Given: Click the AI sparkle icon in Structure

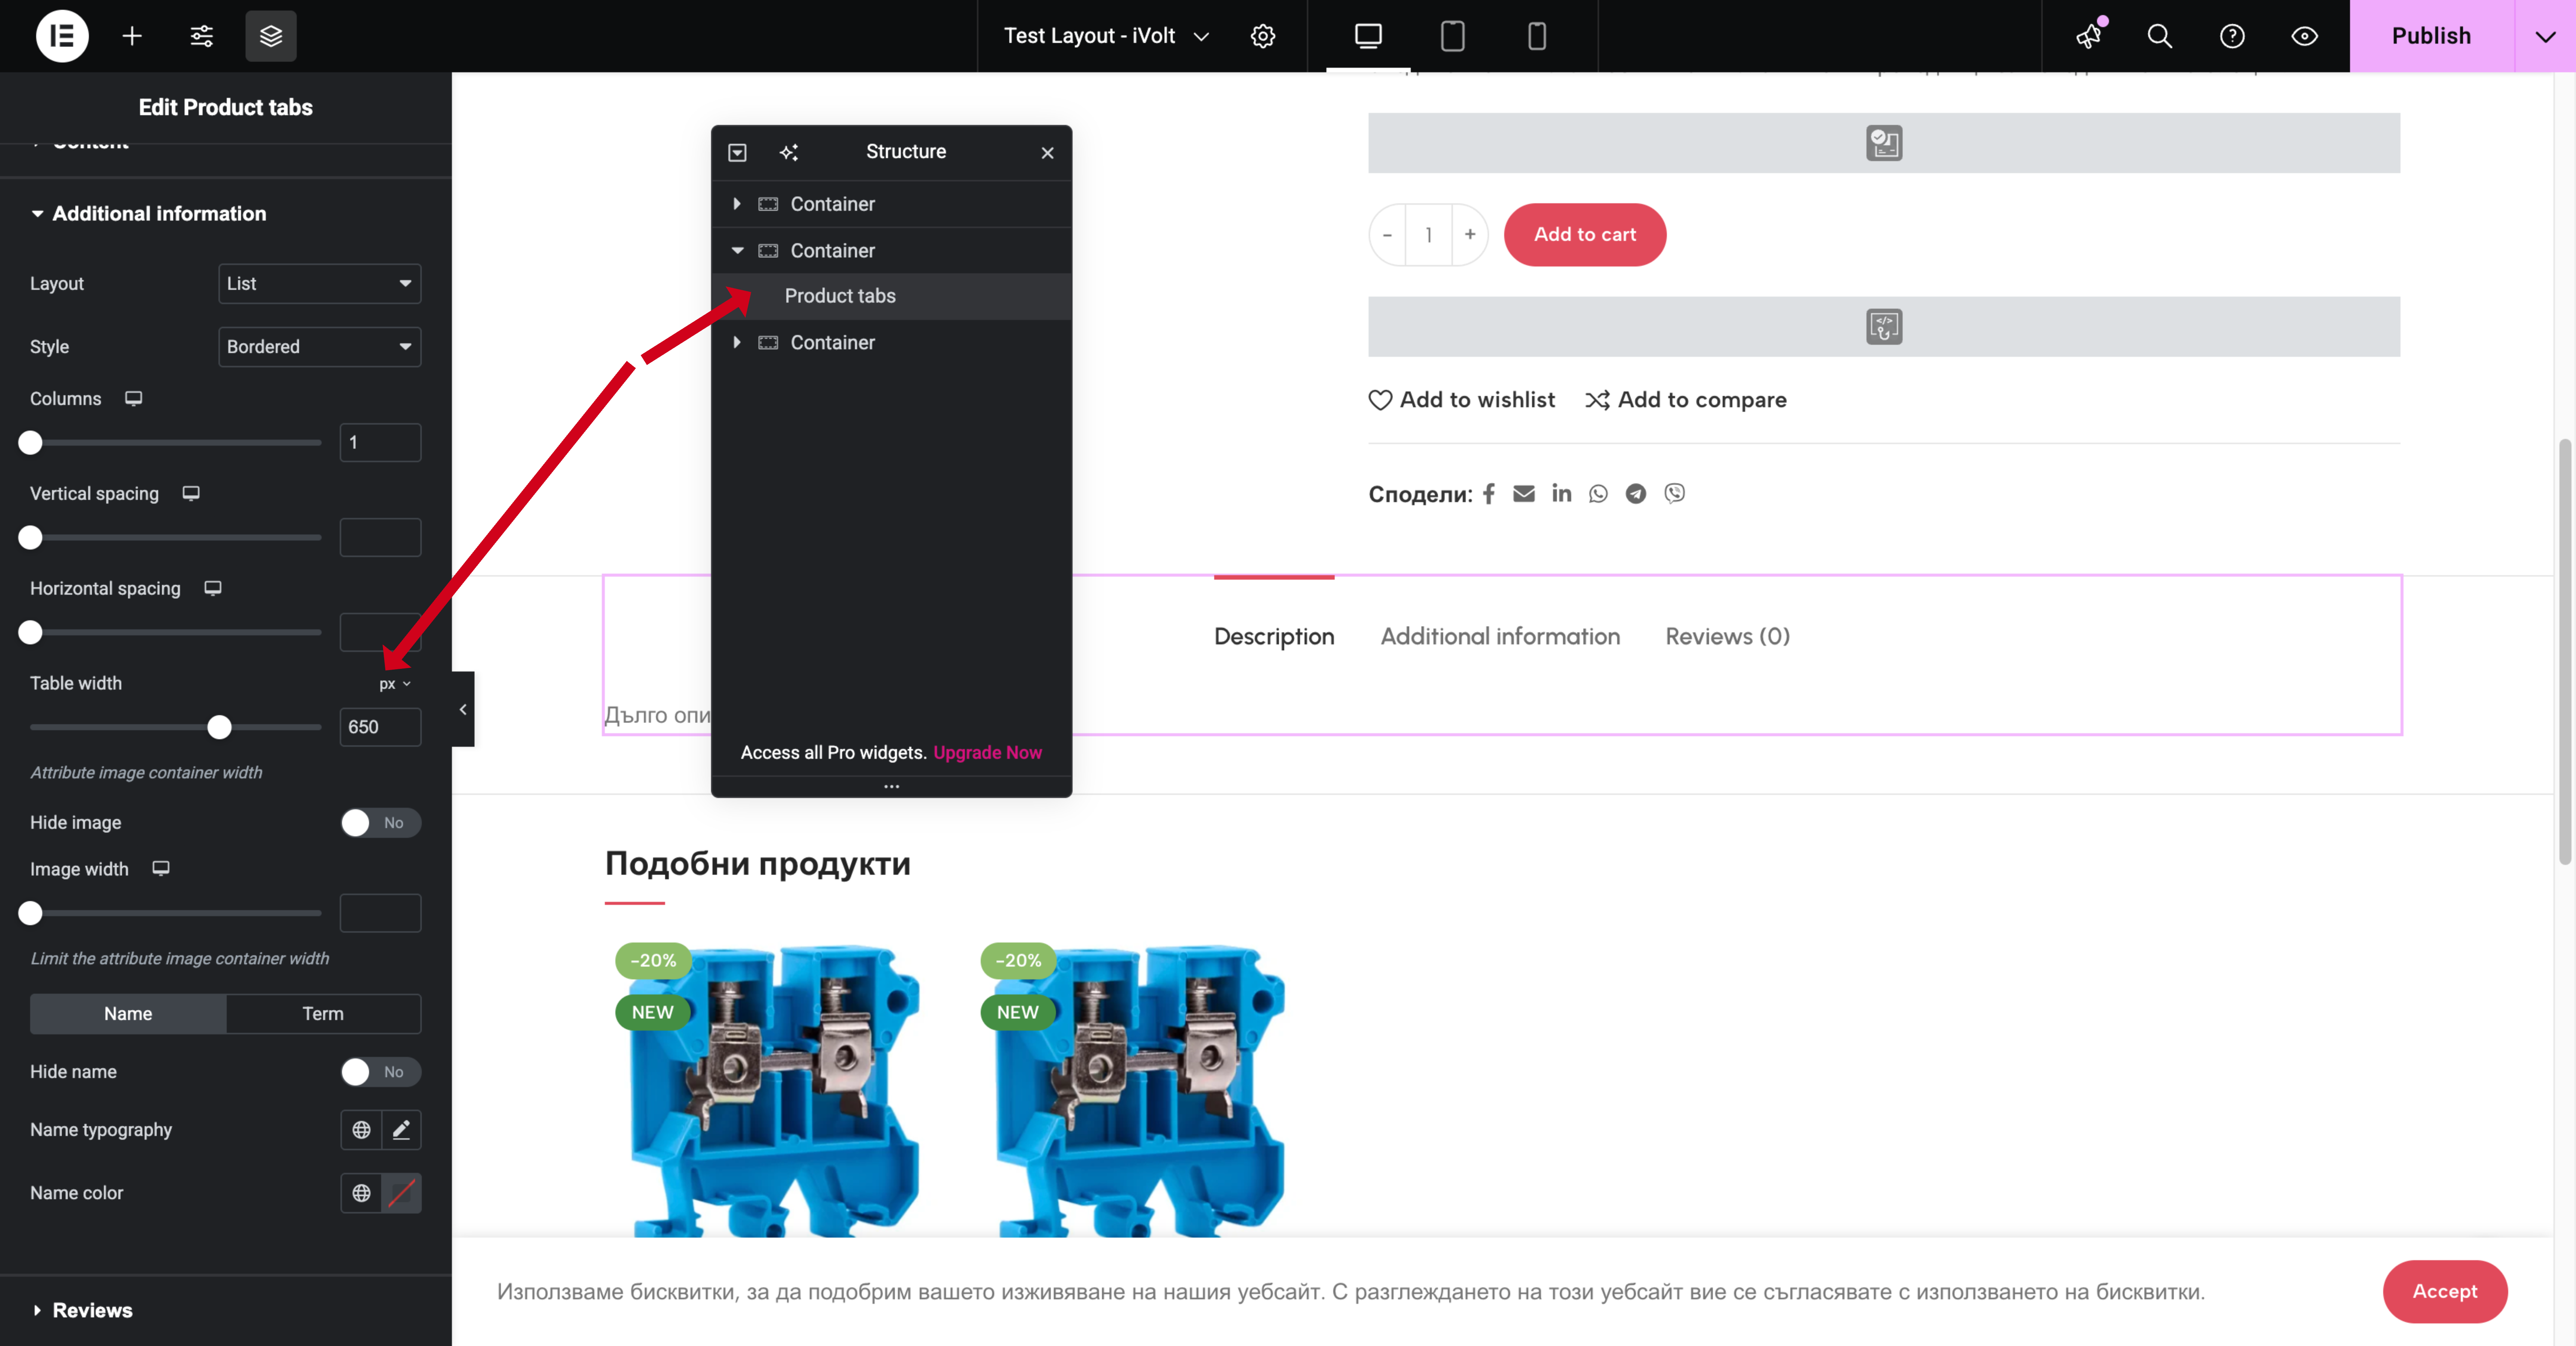Looking at the screenshot, I should coord(789,152).
